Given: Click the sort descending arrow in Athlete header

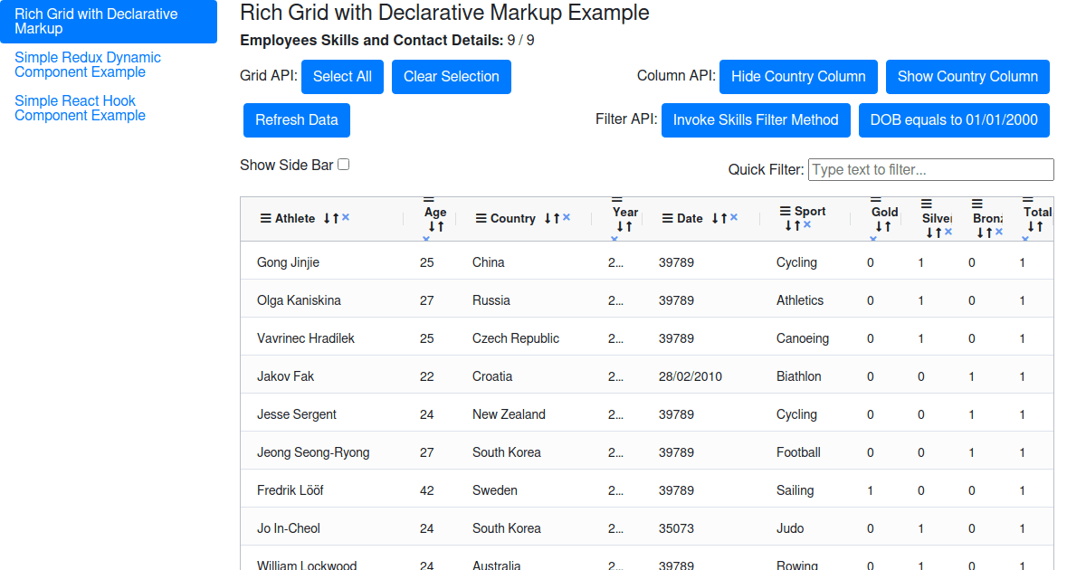Looking at the screenshot, I should [327, 218].
